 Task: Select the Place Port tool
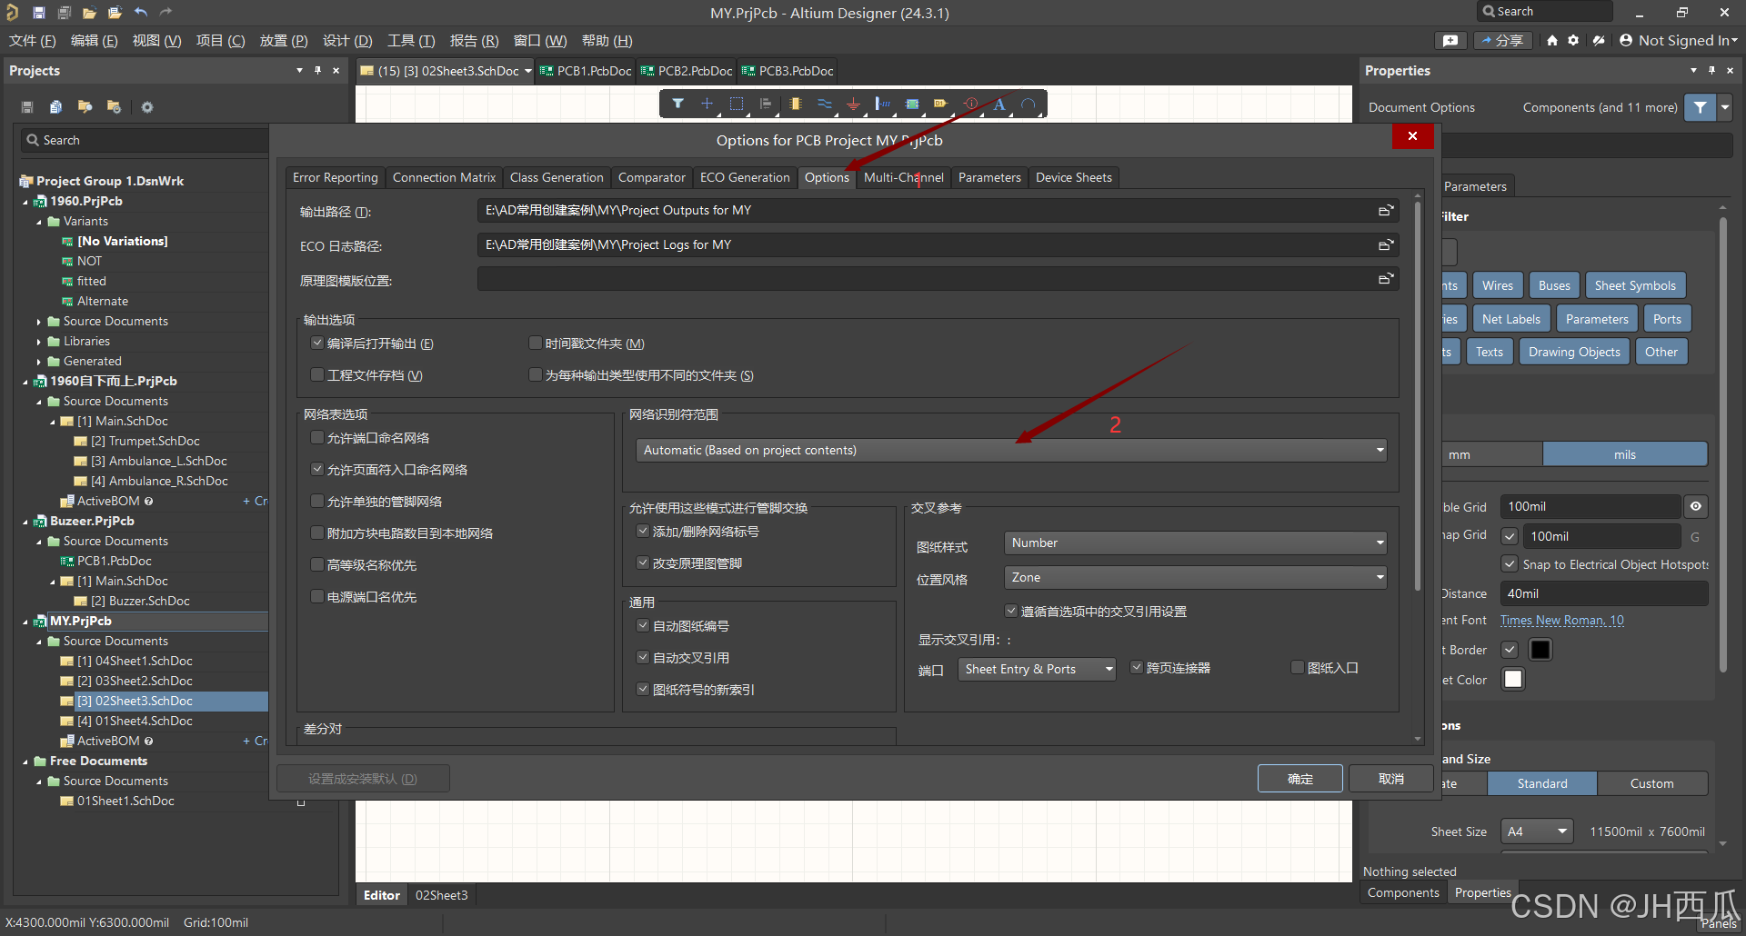941,104
